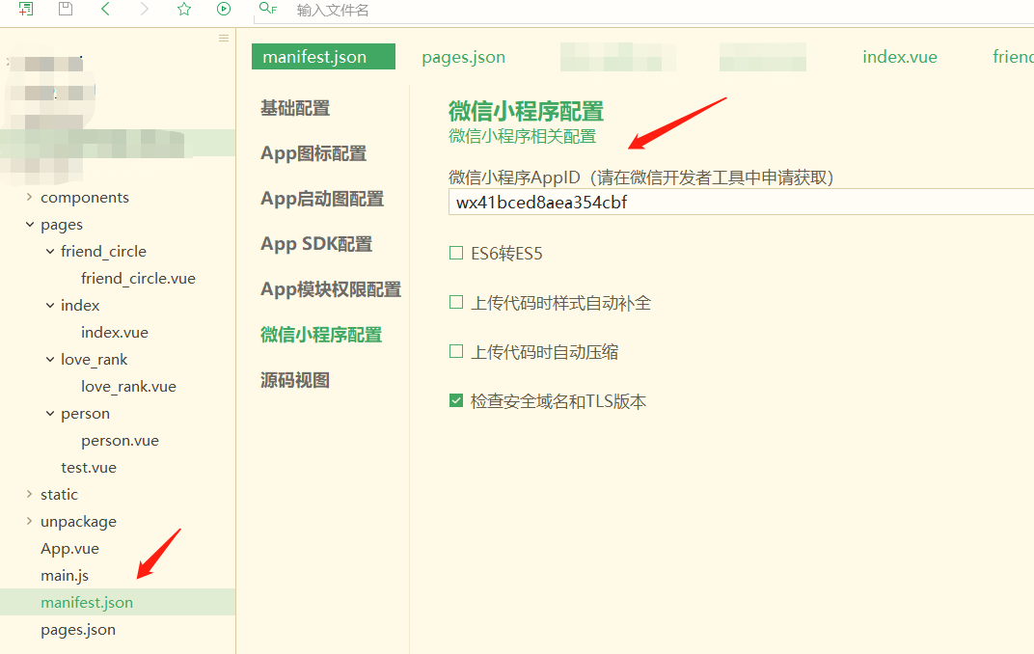
Task: Open love_rank.vue in the file tree
Action: pyautogui.click(x=128, y=387)
